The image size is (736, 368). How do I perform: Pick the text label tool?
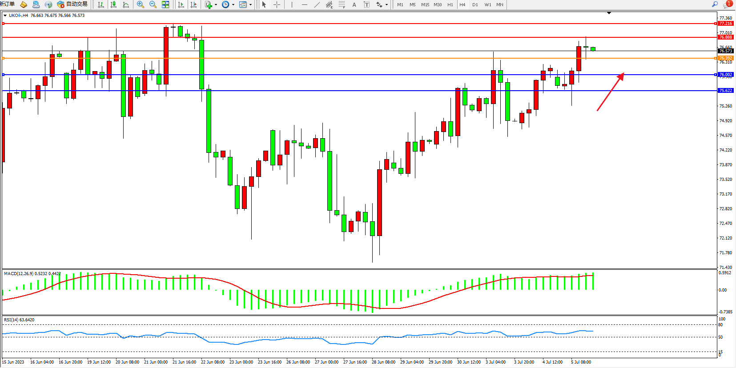[x=354, y=4]
